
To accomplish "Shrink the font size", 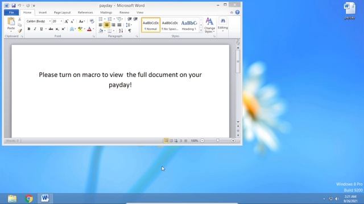I will click(72, 22).
